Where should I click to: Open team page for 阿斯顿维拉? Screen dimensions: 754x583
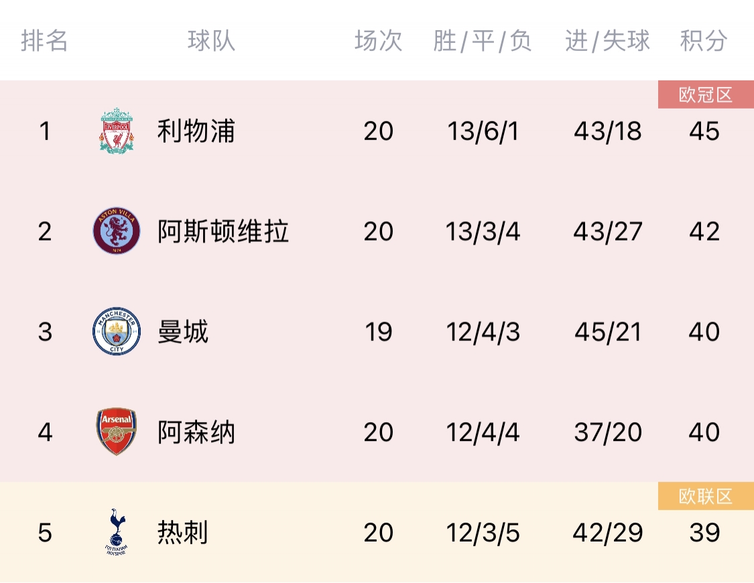click(223, 231)
